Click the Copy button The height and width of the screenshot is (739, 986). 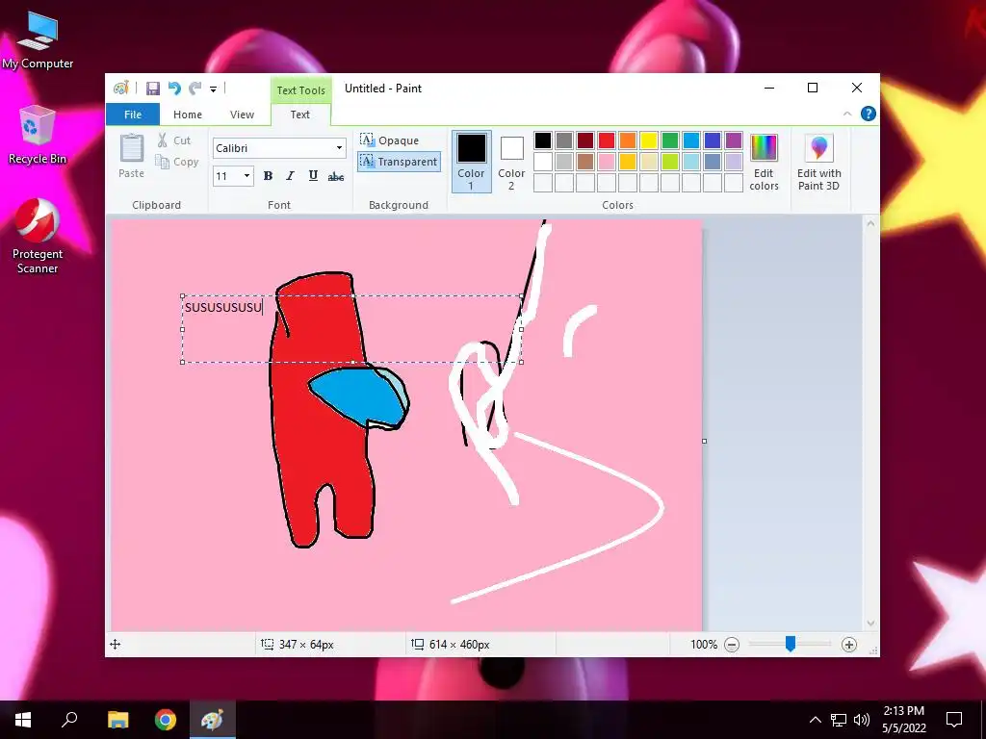pyautogui.click(x=177, y=162)
